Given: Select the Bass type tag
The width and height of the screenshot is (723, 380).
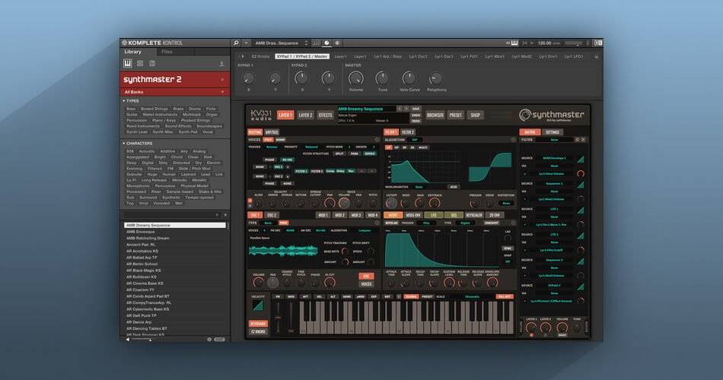Looking at the screenshot, I should (x=132, y=109).
